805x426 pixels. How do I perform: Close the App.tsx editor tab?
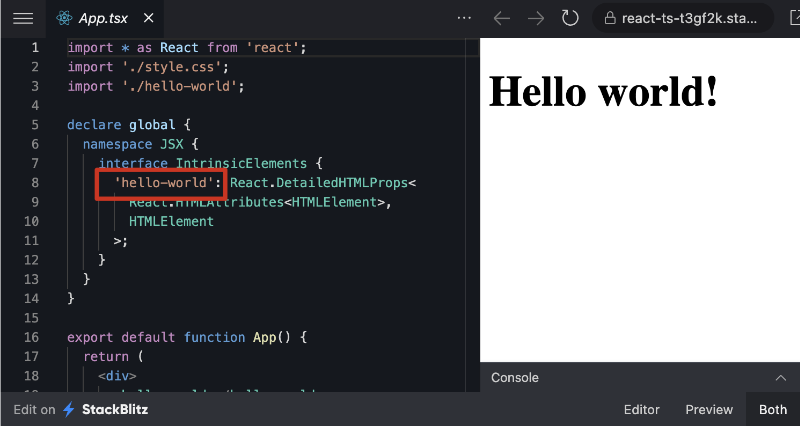(149, 18)
